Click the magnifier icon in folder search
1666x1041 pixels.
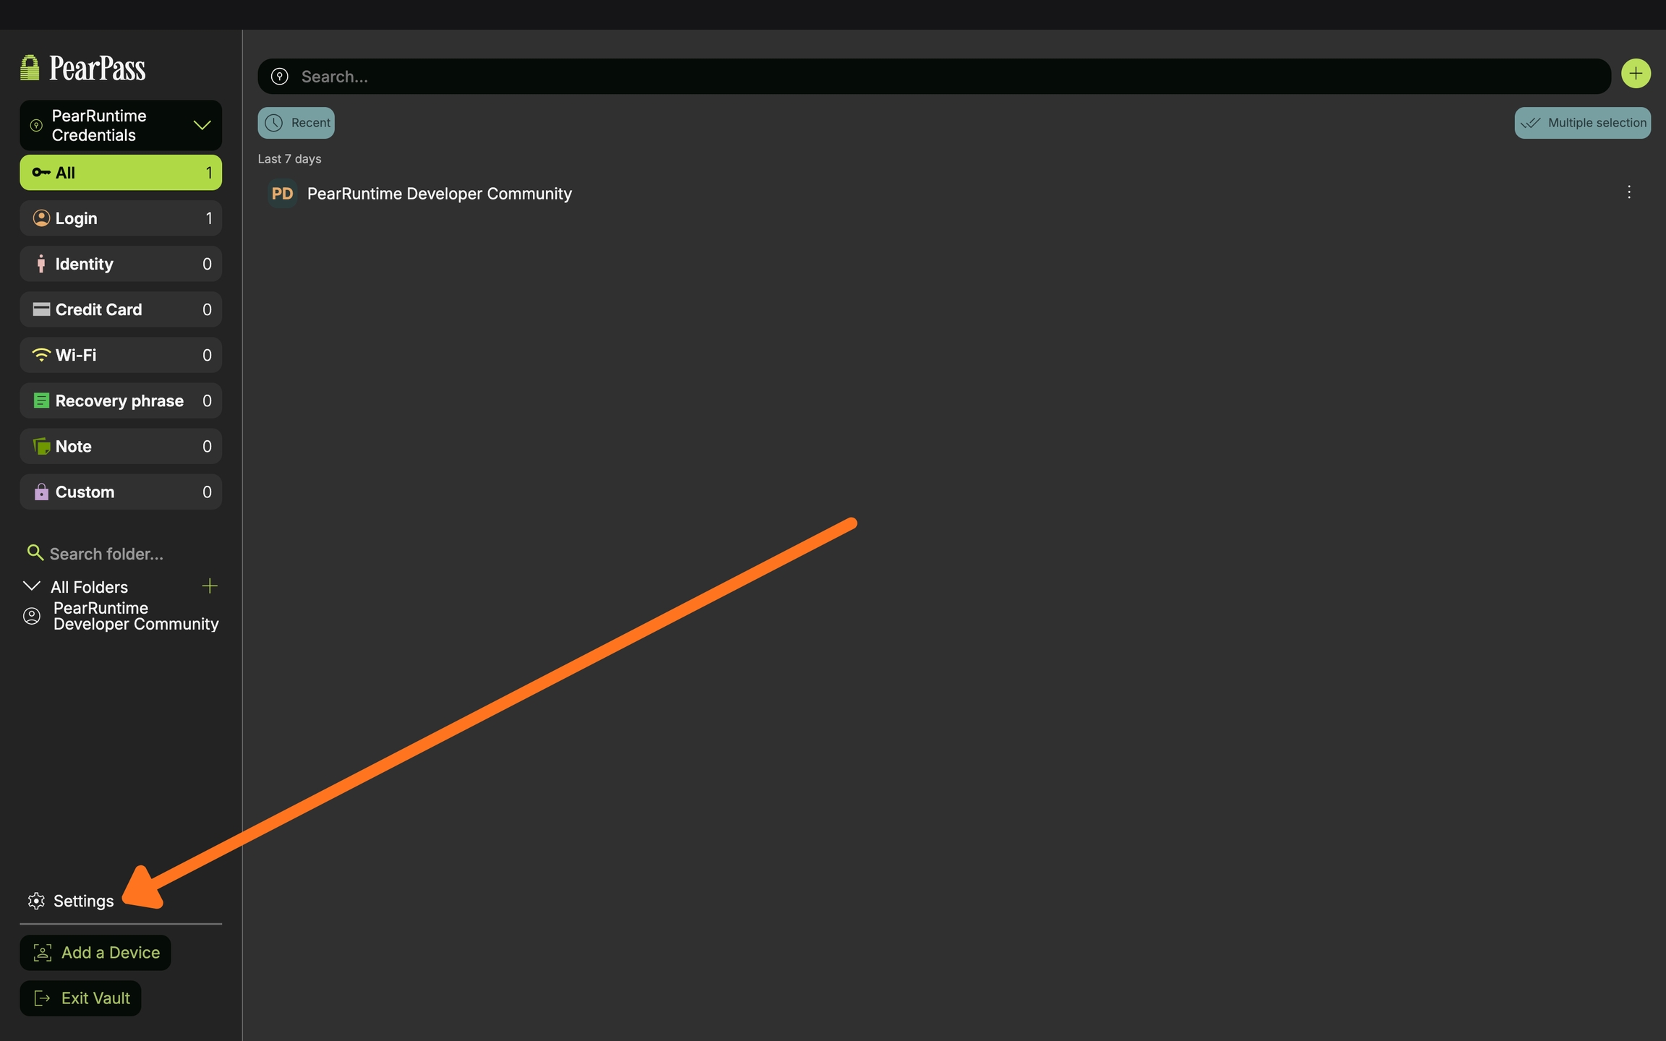34,553
